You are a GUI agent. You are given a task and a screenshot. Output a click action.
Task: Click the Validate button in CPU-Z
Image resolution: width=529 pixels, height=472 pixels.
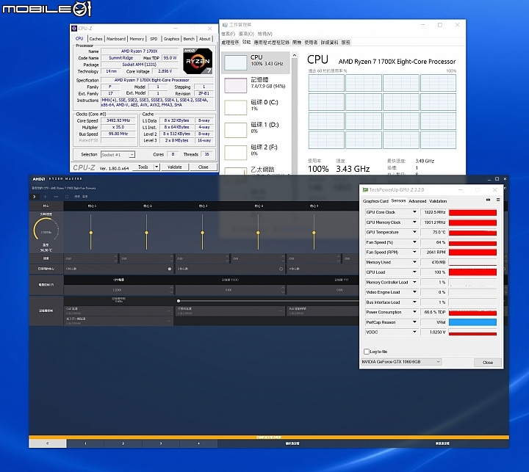[174, 167]
